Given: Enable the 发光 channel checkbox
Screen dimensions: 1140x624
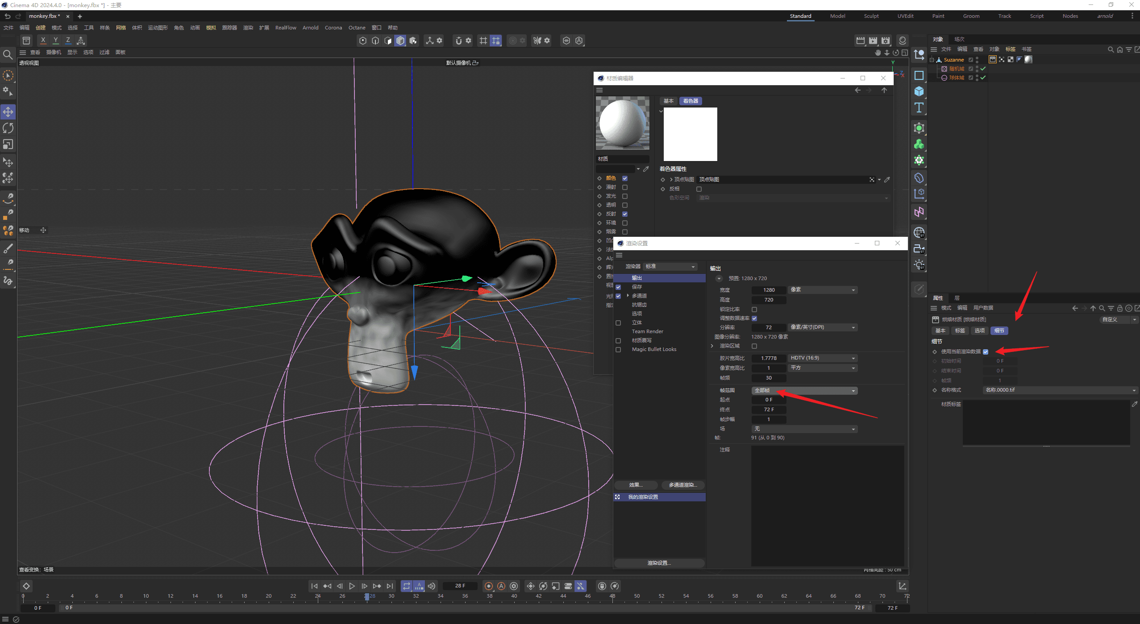Looking at the screenshot, I should (625, 196).
